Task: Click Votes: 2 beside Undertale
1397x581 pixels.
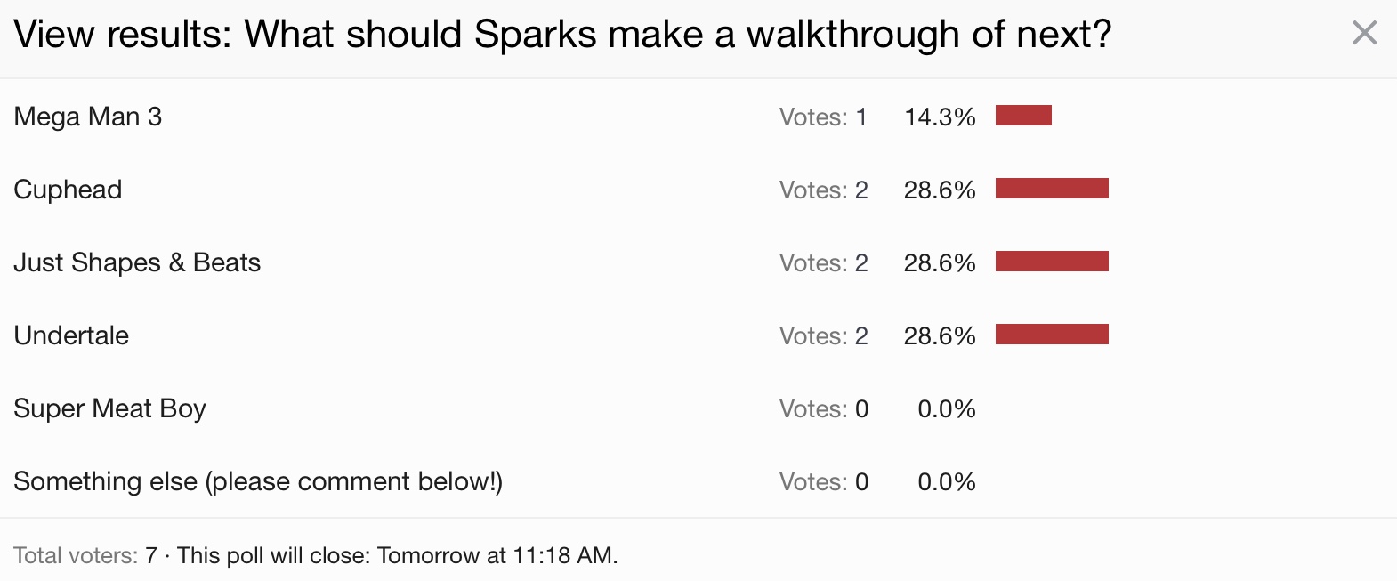Action: 824,336
